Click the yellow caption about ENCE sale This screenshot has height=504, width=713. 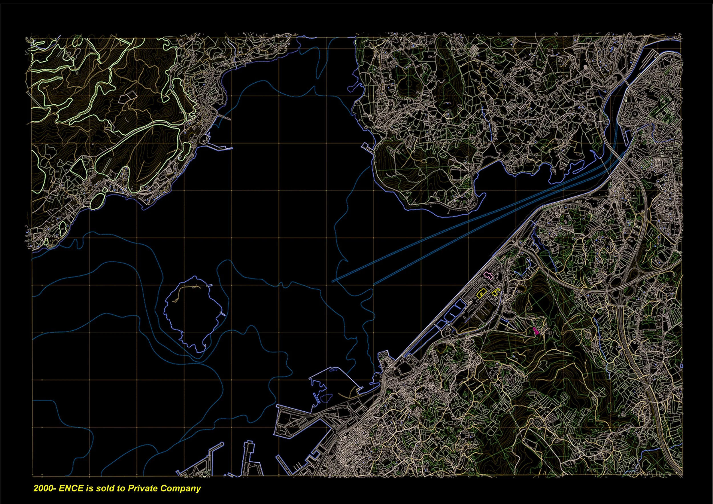[117, 488]
